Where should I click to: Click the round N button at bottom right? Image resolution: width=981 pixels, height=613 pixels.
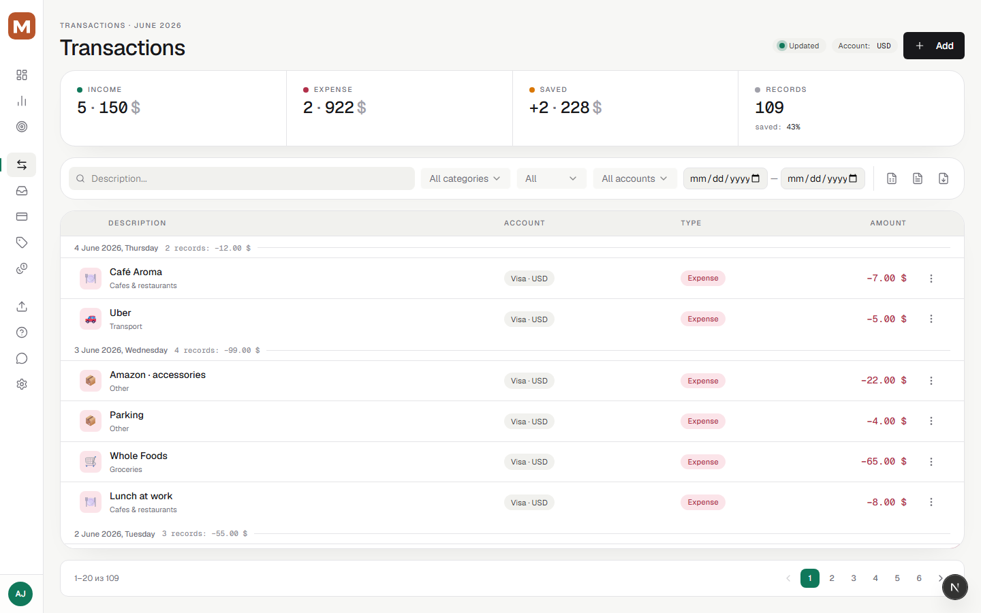click(955, 587)
